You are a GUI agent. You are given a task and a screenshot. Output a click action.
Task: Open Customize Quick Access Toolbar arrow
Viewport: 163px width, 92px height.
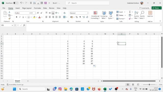click(x=49, y=3)
